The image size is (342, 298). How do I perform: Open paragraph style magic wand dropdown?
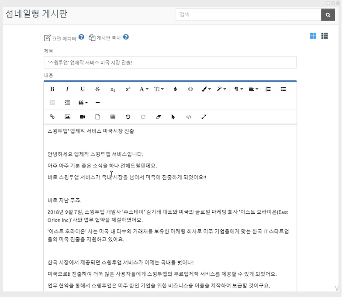(221, 89)
